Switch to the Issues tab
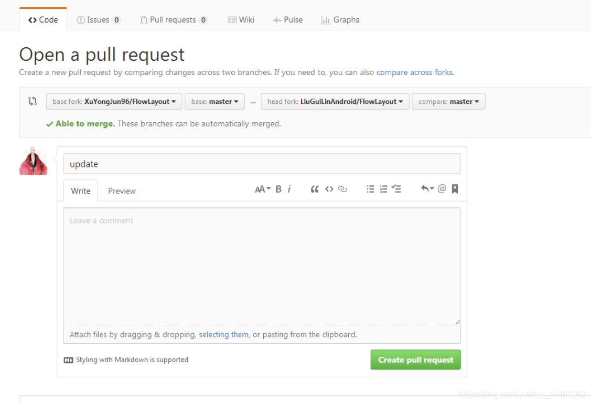Viewport: 591px width, 404px height. (x=99, y=19)
